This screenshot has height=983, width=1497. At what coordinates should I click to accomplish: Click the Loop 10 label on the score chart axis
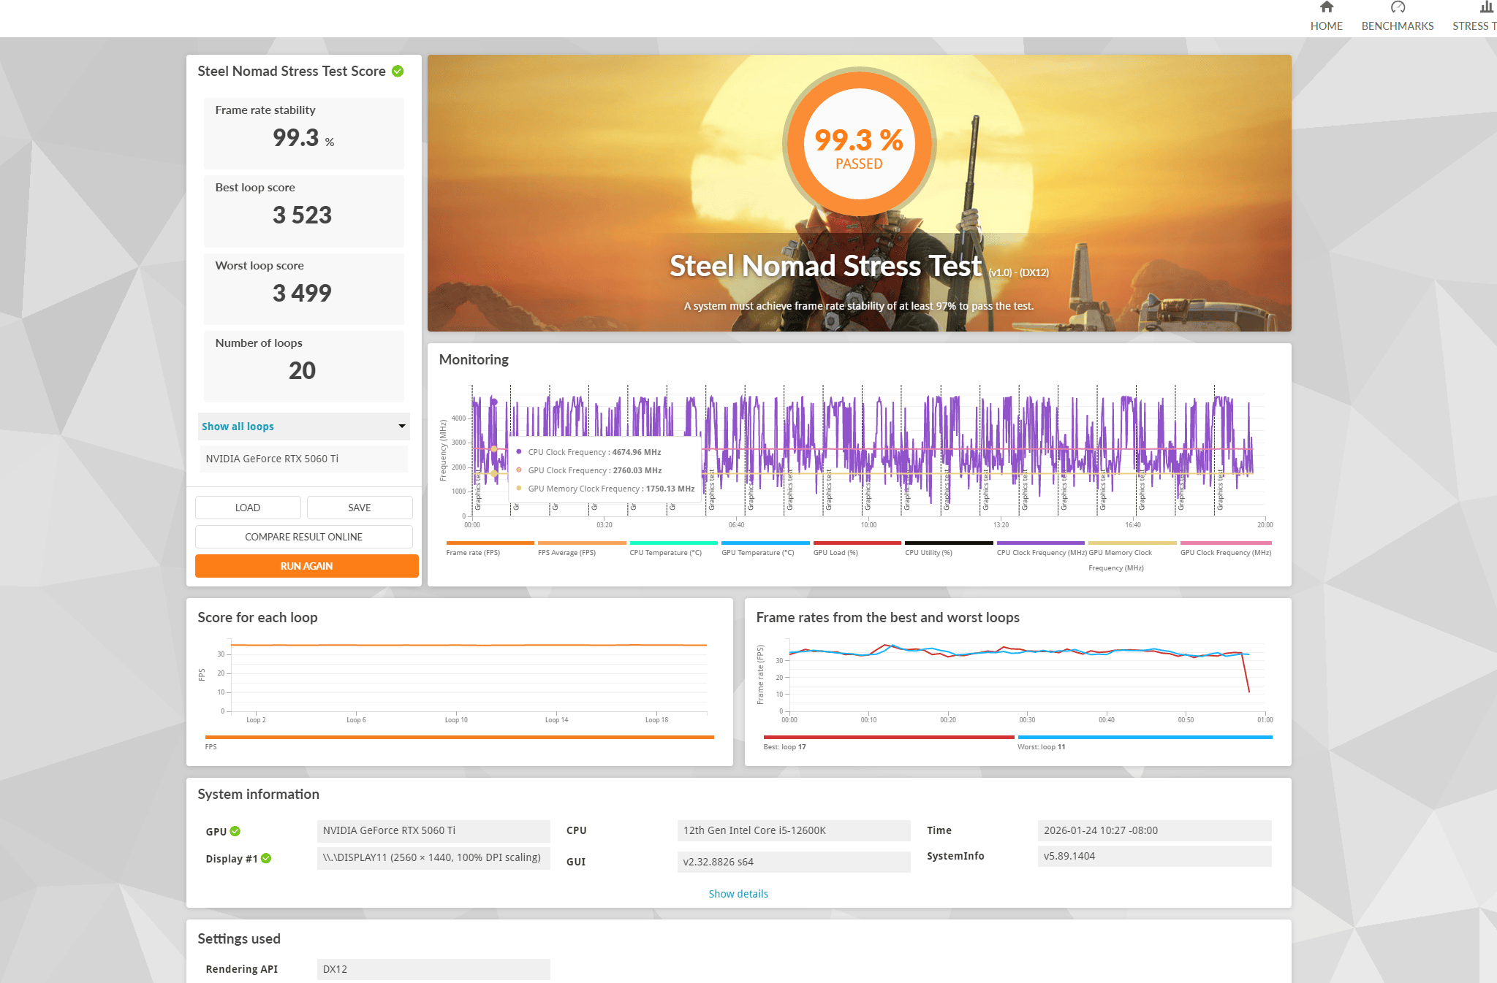point(456,720)
